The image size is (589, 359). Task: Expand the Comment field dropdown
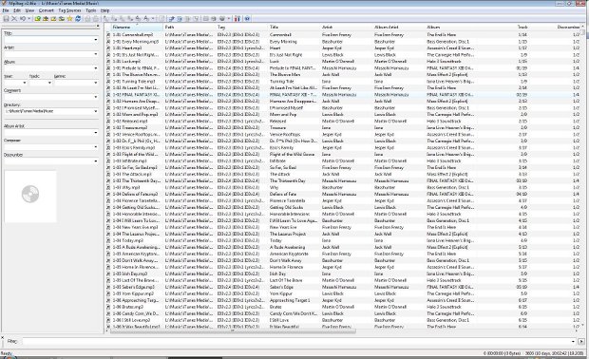95,97
